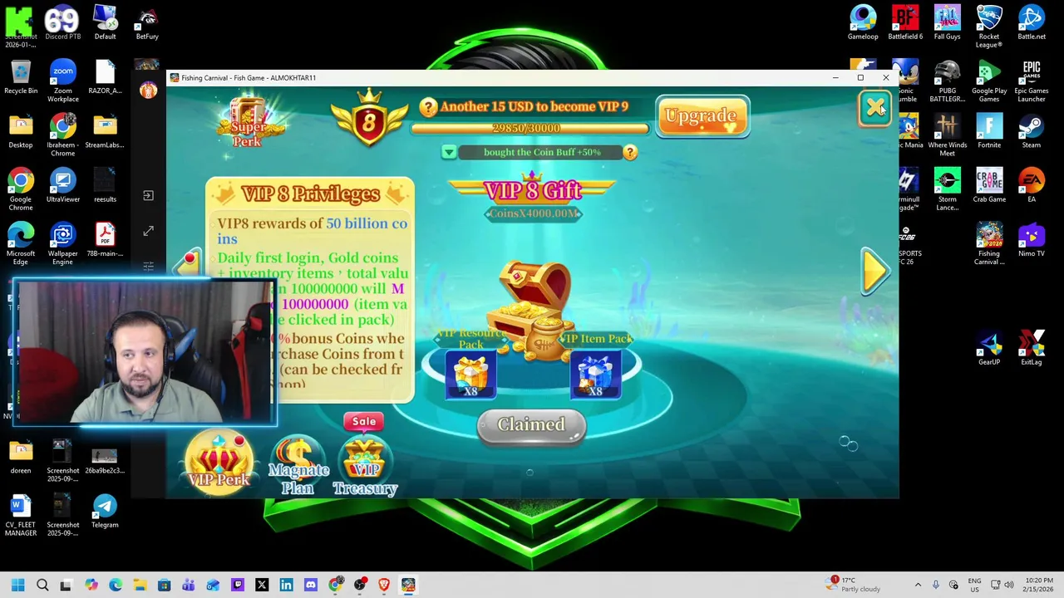The width and height of the screenshot is (1064, 598).
Task: Open EA desktop icon
Action: 1032,186
